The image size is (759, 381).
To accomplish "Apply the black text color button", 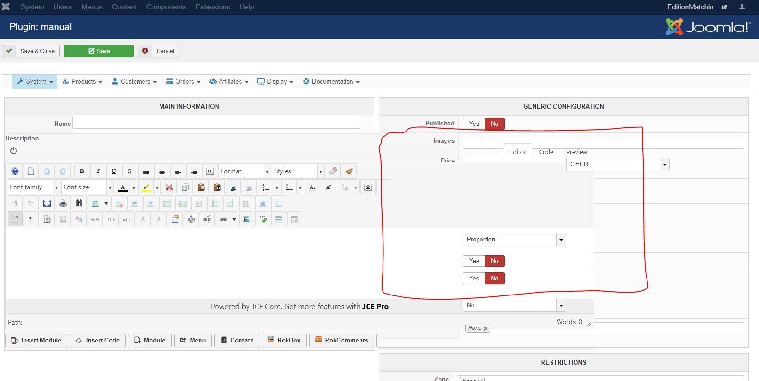I will click(x=123, y=187).
